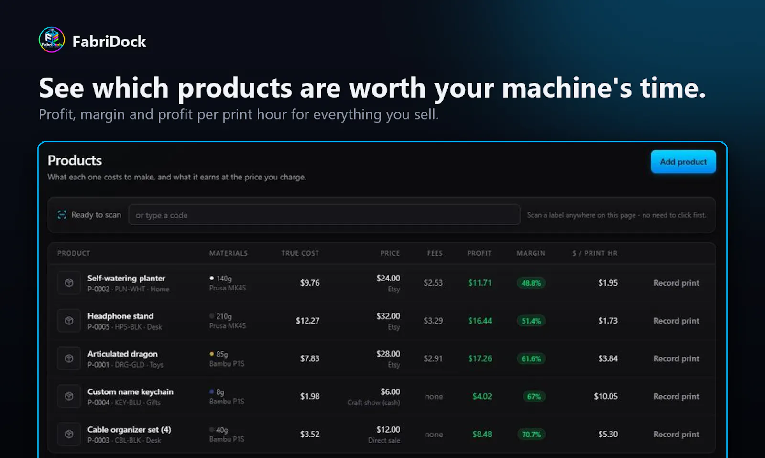This screenshot has width=765, height=458.
Task: Click the $12.27 true cost value
Action: pyautogui.click(x=307, y=321)
